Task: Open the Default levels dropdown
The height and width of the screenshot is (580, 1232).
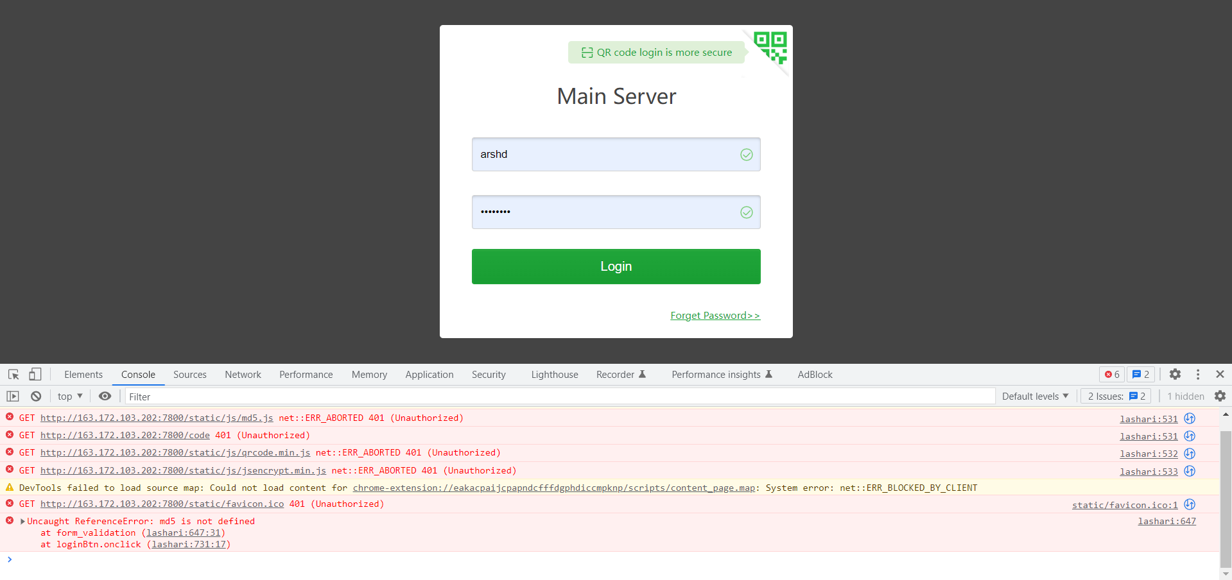Action: click(x=1035, y=397)
